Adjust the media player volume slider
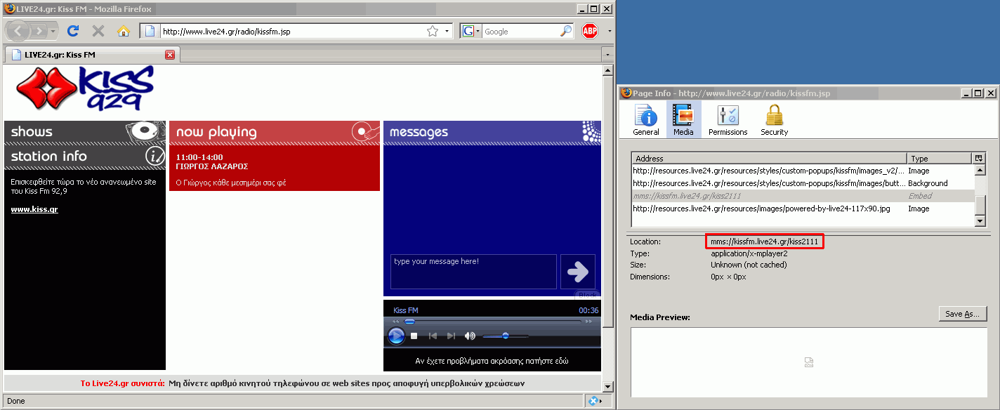 (x=505, y=336)
